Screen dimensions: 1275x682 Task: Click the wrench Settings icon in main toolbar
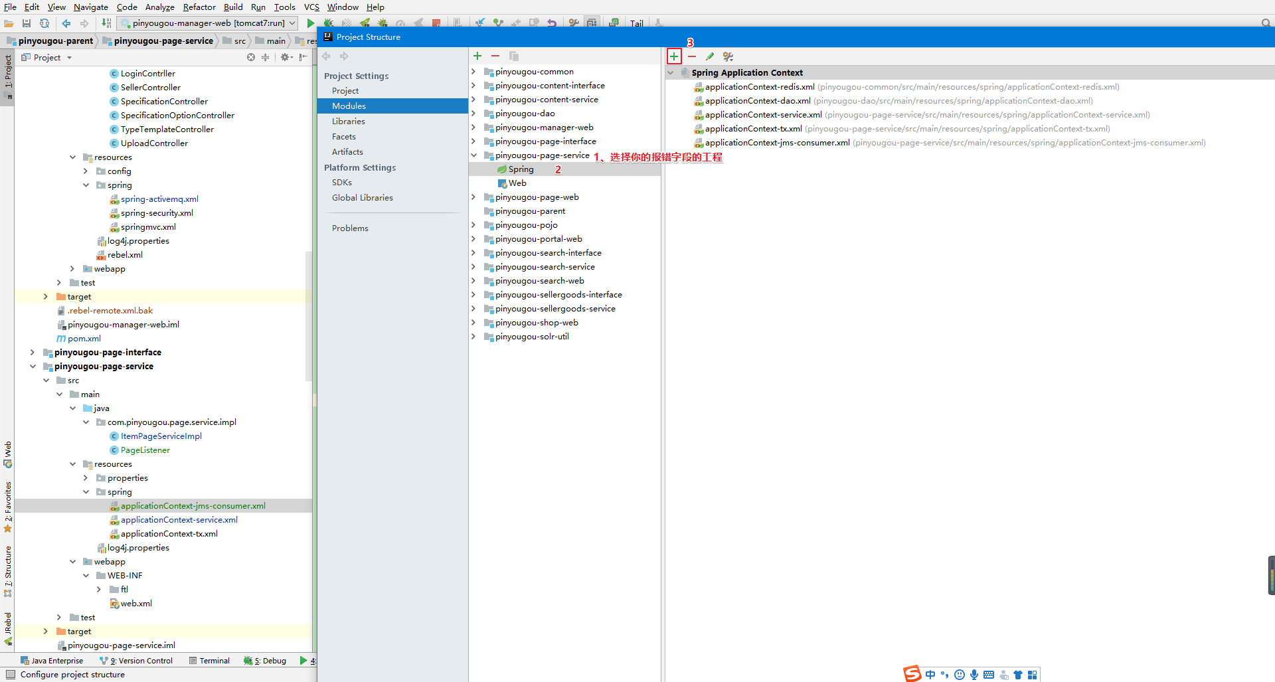pyautogui.click(x=574, y=23)
